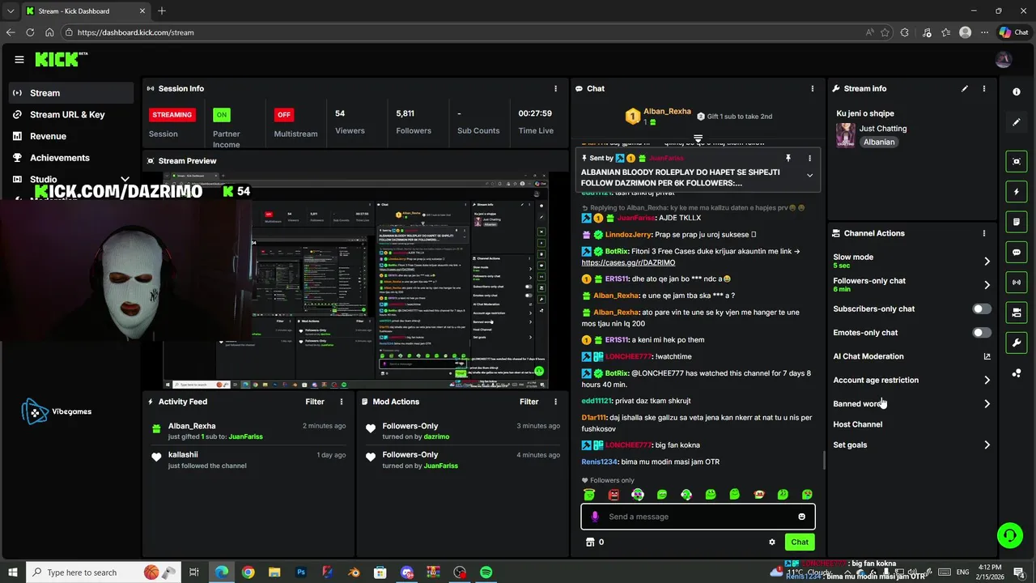Enable Subscribers-only chat toggle
This screenshot has width=1036, height=583.
(x=981, y=309)
